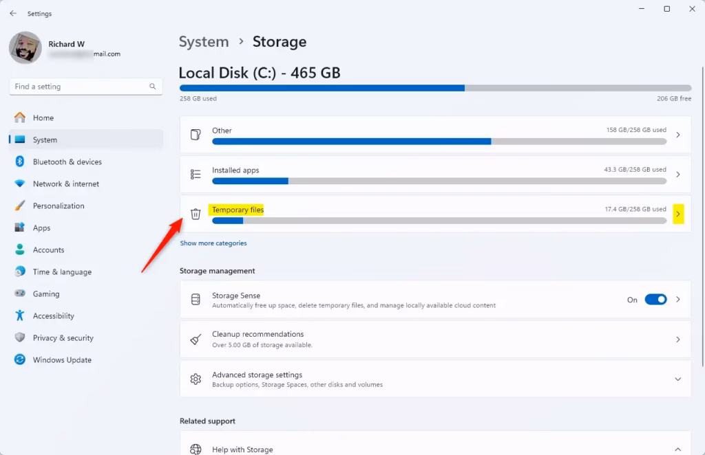Expand the Other category chevron
Screen dimensions: 705x455
pyautogui.click(x=678, y=135)
